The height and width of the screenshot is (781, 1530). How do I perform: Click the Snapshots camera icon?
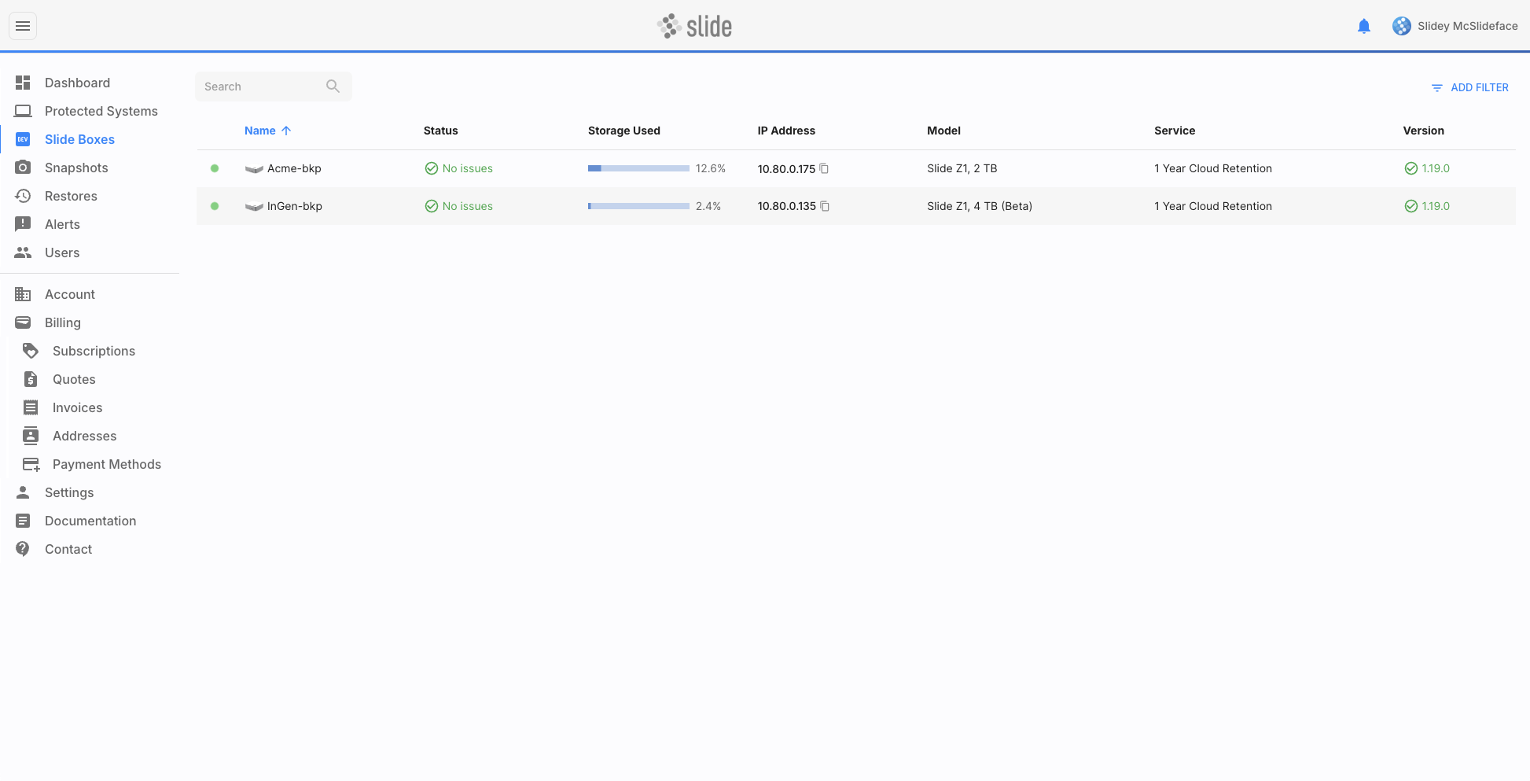23,168
